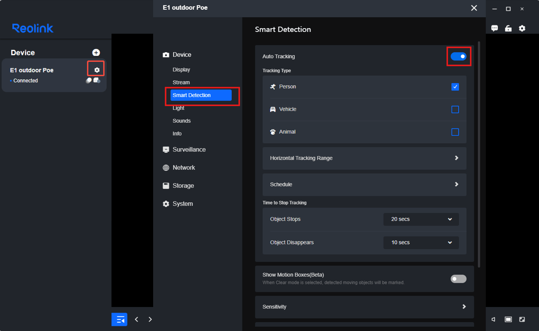Click the Storage disk icon
This screenshot has width=539, height=331.
(x=166, y=186)
